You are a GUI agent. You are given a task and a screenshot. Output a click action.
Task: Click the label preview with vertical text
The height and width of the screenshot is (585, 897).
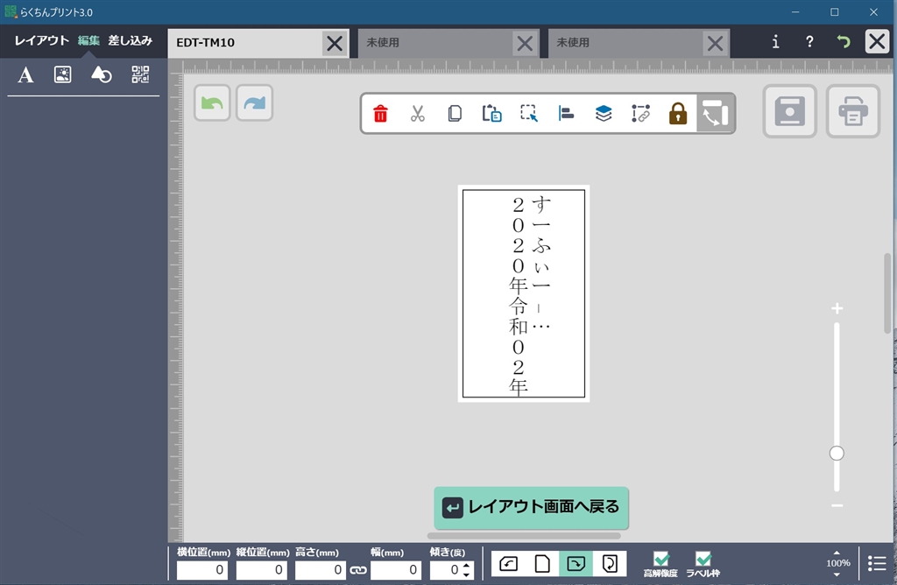coord(524,293)
